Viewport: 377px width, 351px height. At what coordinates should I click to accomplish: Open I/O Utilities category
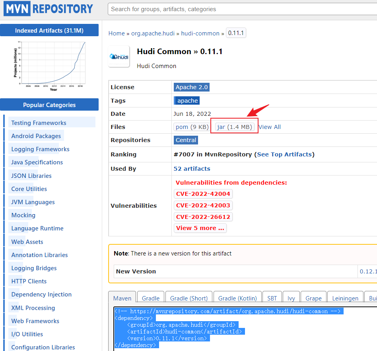pos(27,334)
